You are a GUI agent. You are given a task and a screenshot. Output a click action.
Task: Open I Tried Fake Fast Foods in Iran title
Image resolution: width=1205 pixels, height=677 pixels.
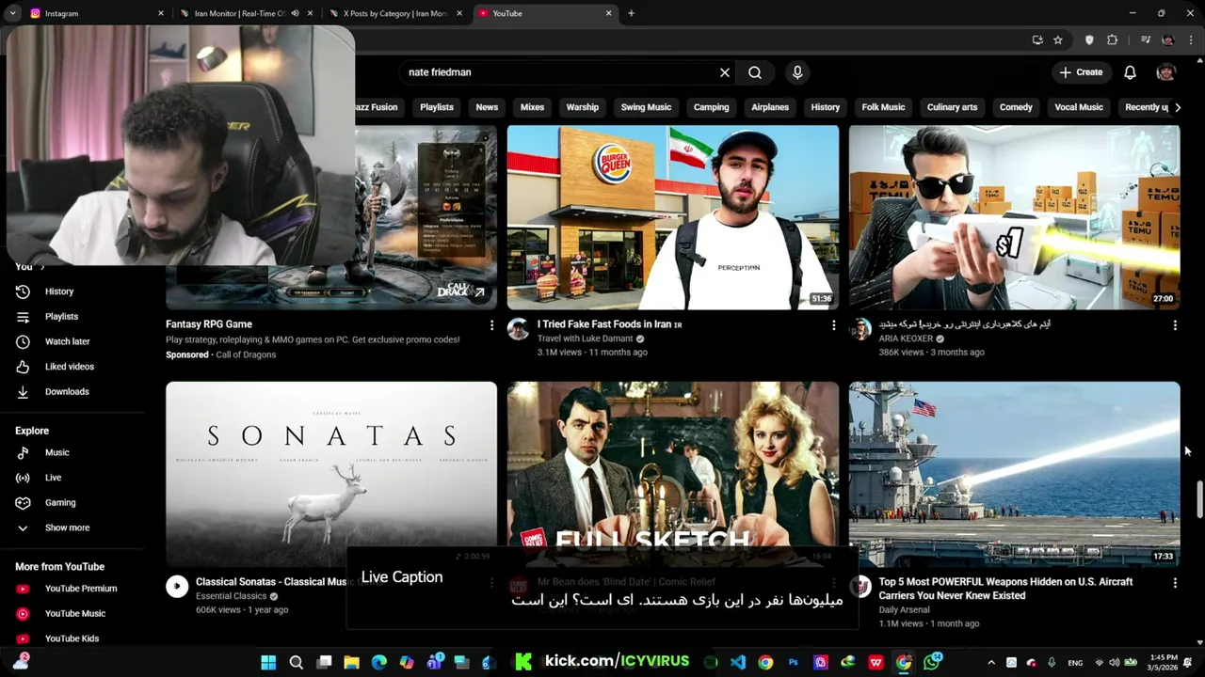tap(609, 324)
